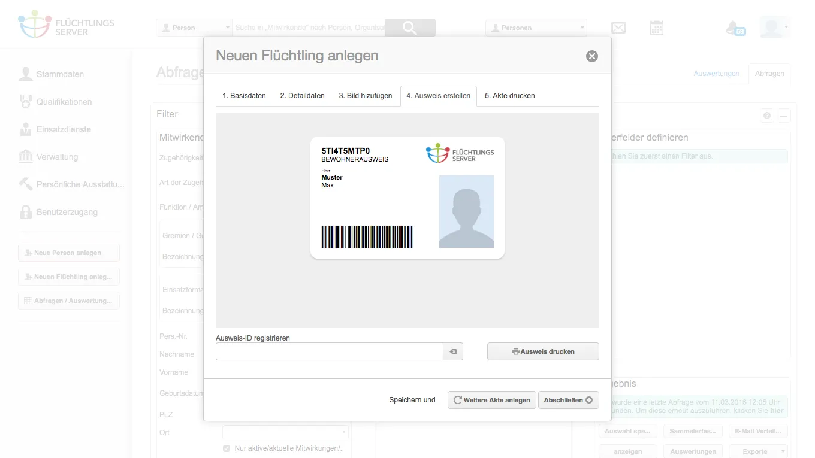Clear the Ausweis-ID field with backspace icon
815x458 pixels.
(453, 351)
